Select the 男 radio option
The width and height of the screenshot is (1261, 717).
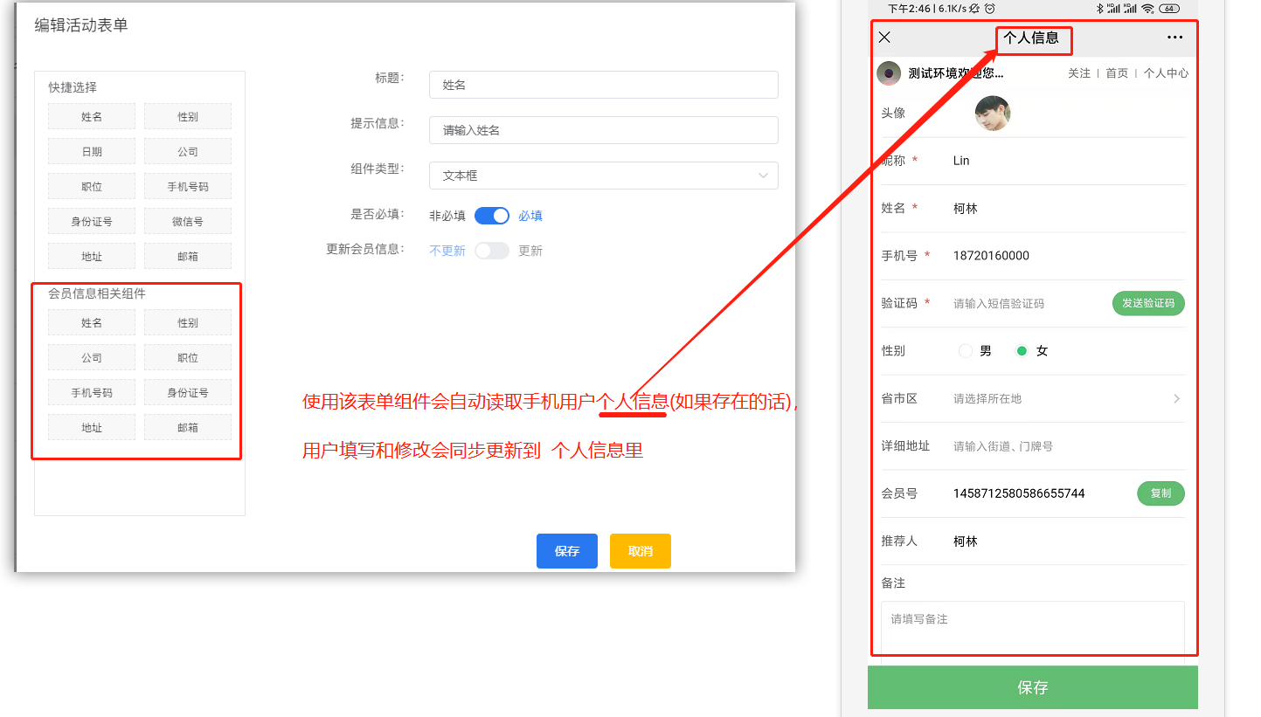click(x=966, y=351)
